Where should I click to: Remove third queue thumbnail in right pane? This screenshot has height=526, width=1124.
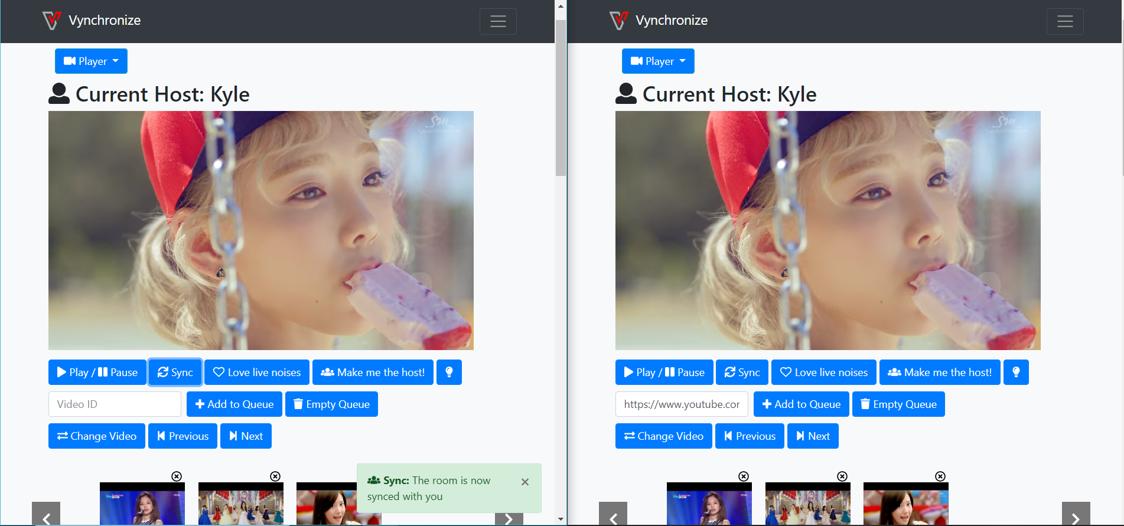coord(940,476)
